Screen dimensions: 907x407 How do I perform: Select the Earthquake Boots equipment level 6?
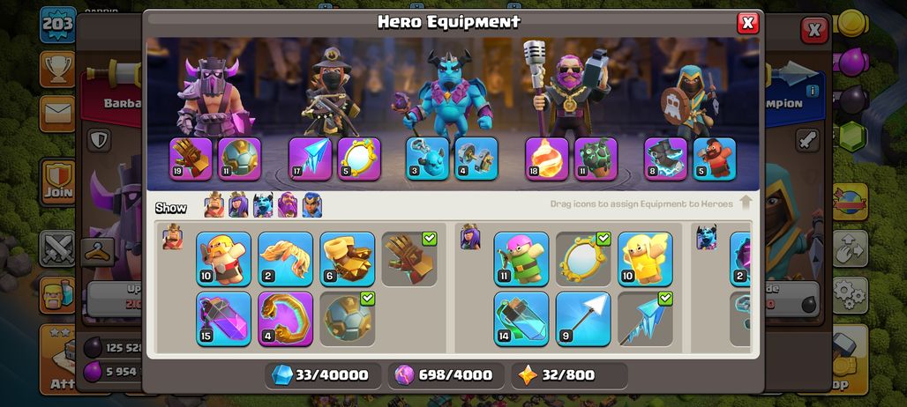(x=347, y=259)
